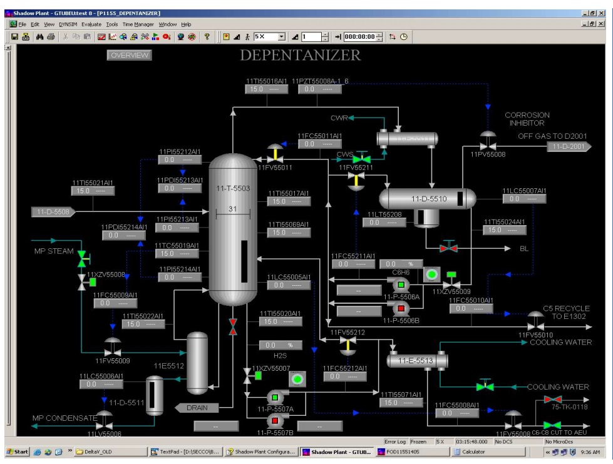This screenshot has height=464, width=613.
Task: Open the Tools menu
Action: pyautogui.click(x=112, y=24)
